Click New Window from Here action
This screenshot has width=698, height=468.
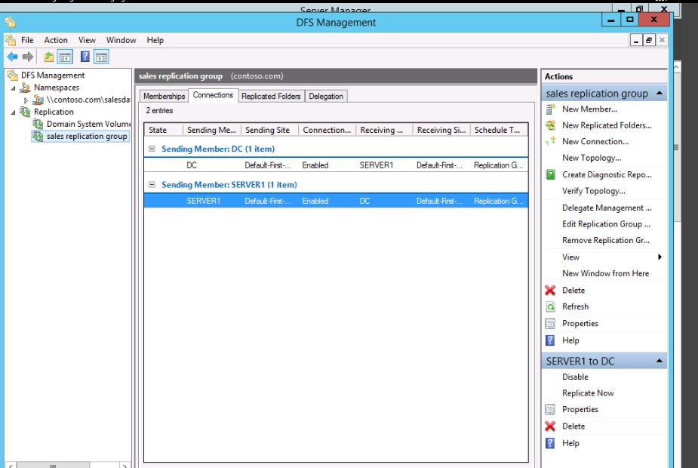605,273
